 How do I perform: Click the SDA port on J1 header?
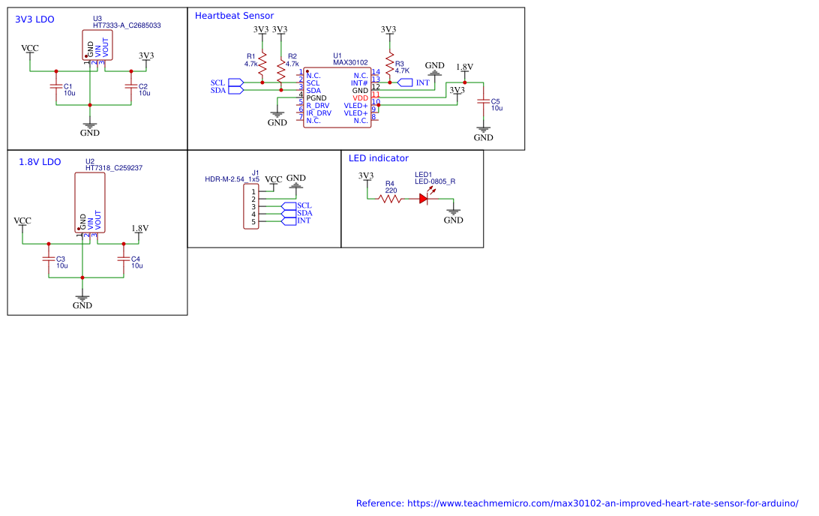(297, 213)
